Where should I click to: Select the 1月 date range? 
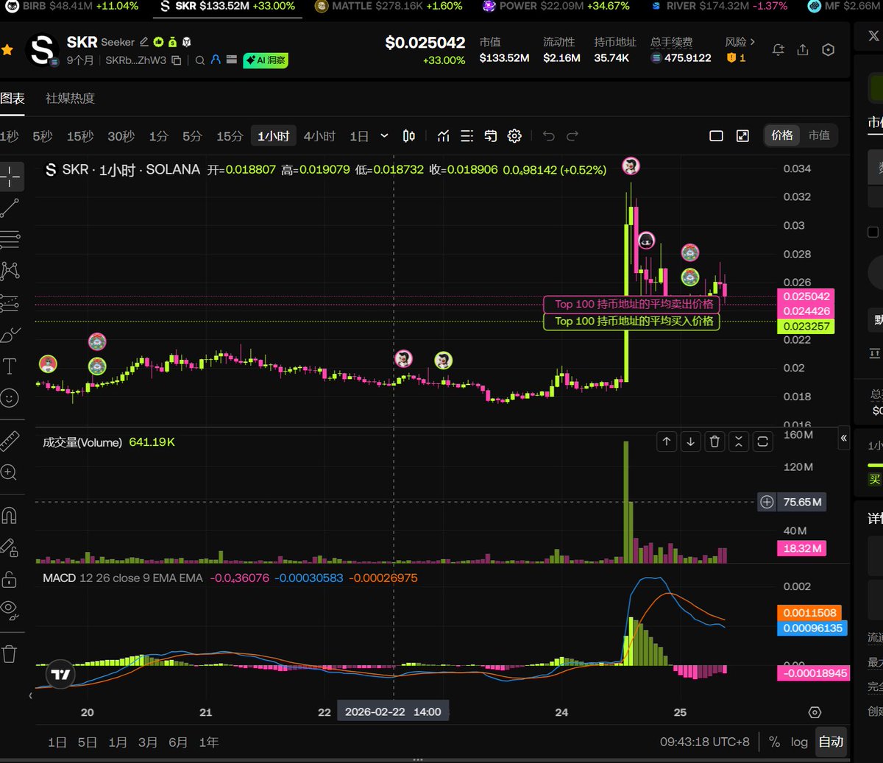click(118, 742)
